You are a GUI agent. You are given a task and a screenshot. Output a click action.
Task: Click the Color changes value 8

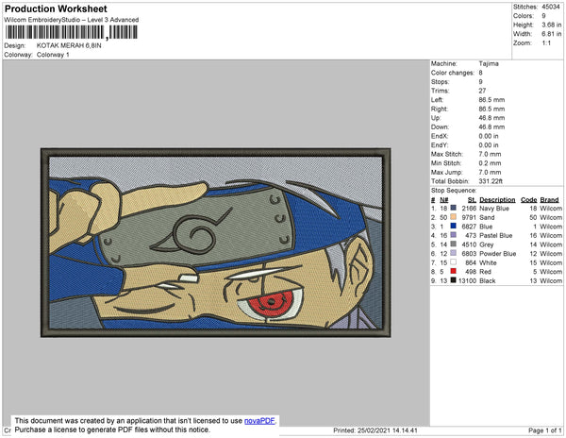pos(480,73)
